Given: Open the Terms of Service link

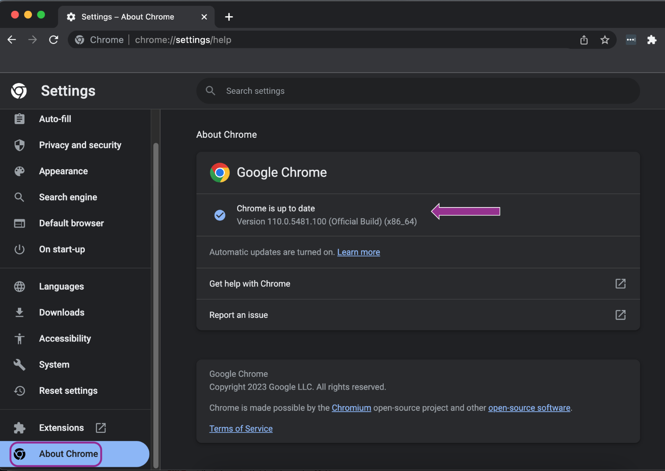Looking at the screenshot, I should point(241,429).
